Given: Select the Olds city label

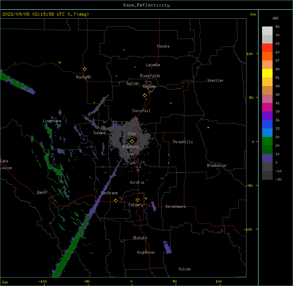Looking at the screenshot, I should 132,134.
